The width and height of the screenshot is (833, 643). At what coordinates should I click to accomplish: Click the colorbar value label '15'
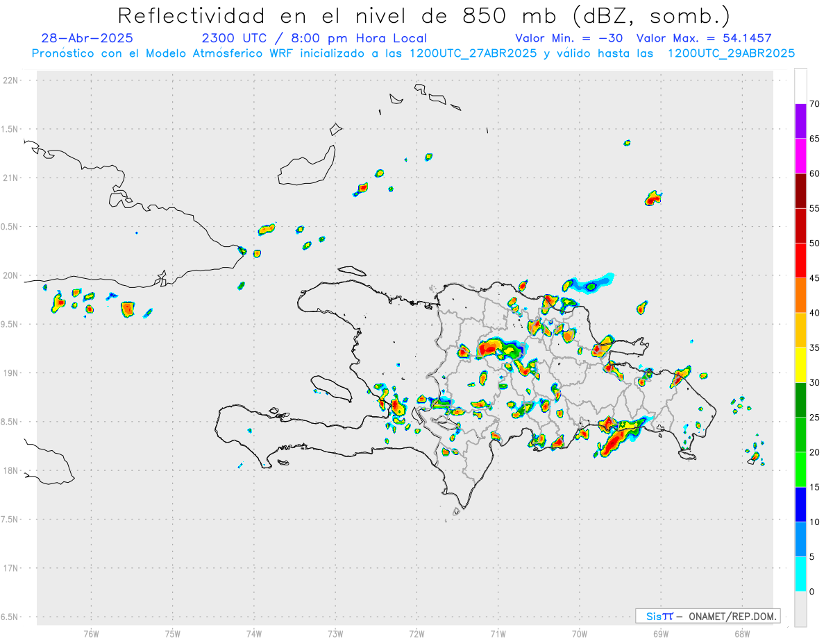pos(815,487)
